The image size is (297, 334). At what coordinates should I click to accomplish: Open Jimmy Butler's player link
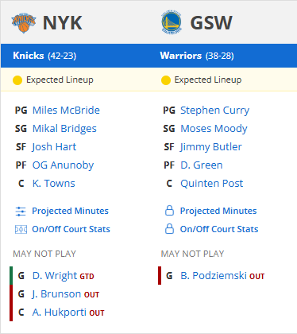[x=211, y=147]
